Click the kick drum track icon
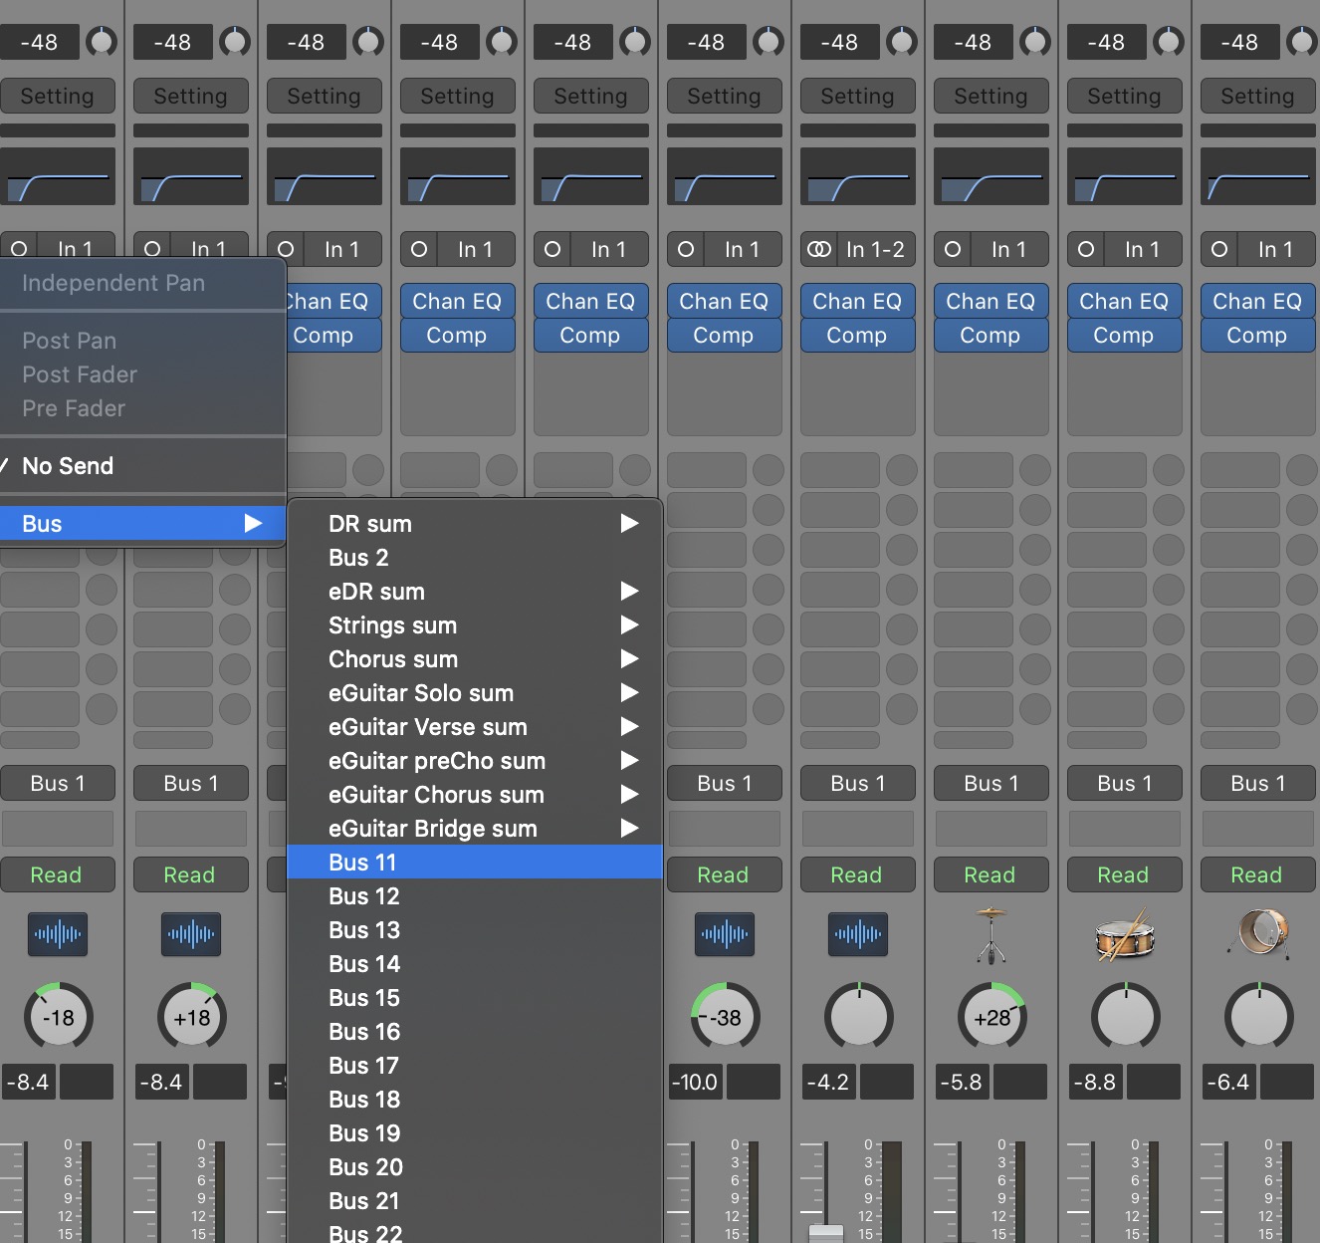 tap(1257, 934)
